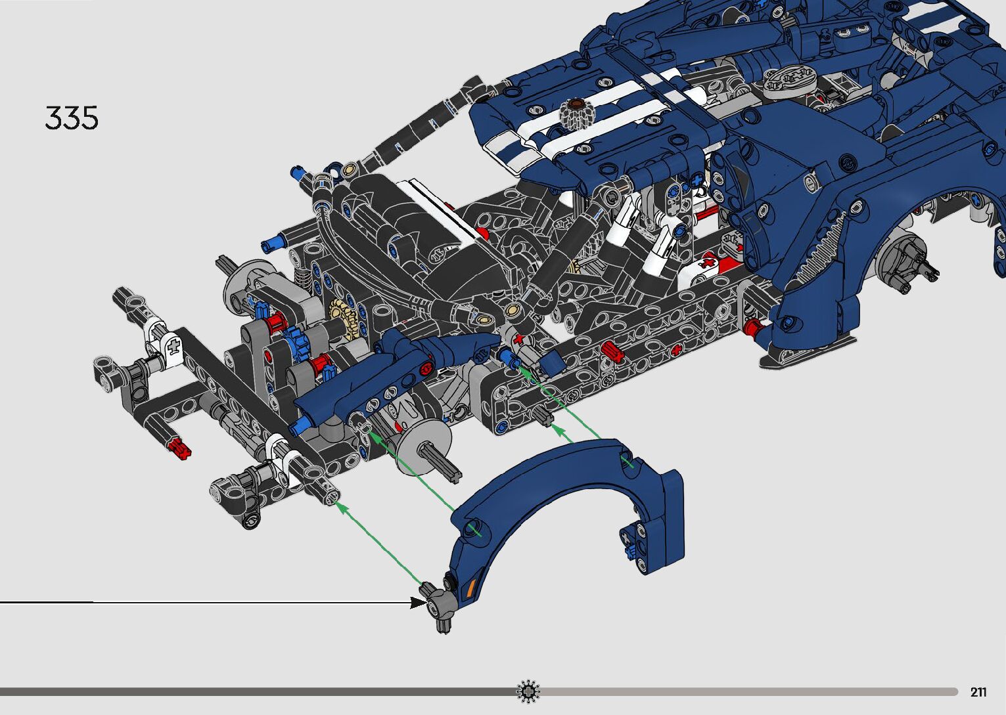Screen dimensions: 1006x715
Task: Click the green arrowhead near the front bumper axle
Action: (339, 504)
